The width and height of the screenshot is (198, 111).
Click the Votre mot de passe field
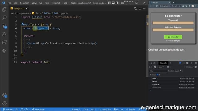[173, 30]
